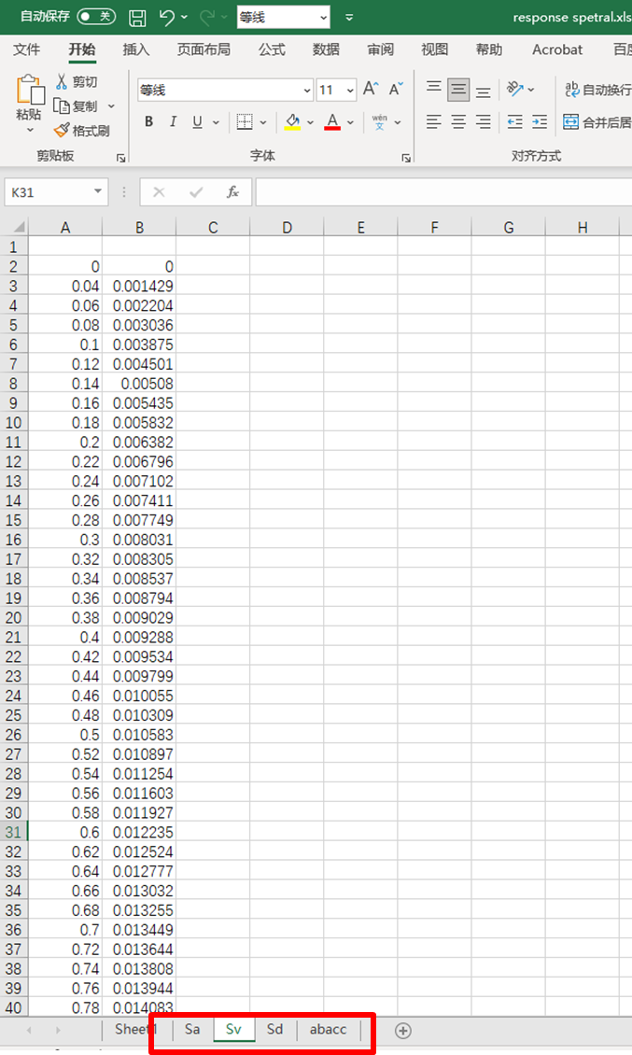632x1055 pixels.
Task: Decrease indent
Action: tap(515, 121)
